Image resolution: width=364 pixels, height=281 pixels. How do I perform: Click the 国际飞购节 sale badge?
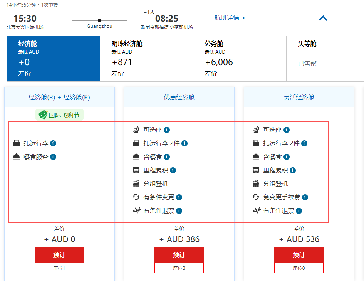click(x=60, y=115)
